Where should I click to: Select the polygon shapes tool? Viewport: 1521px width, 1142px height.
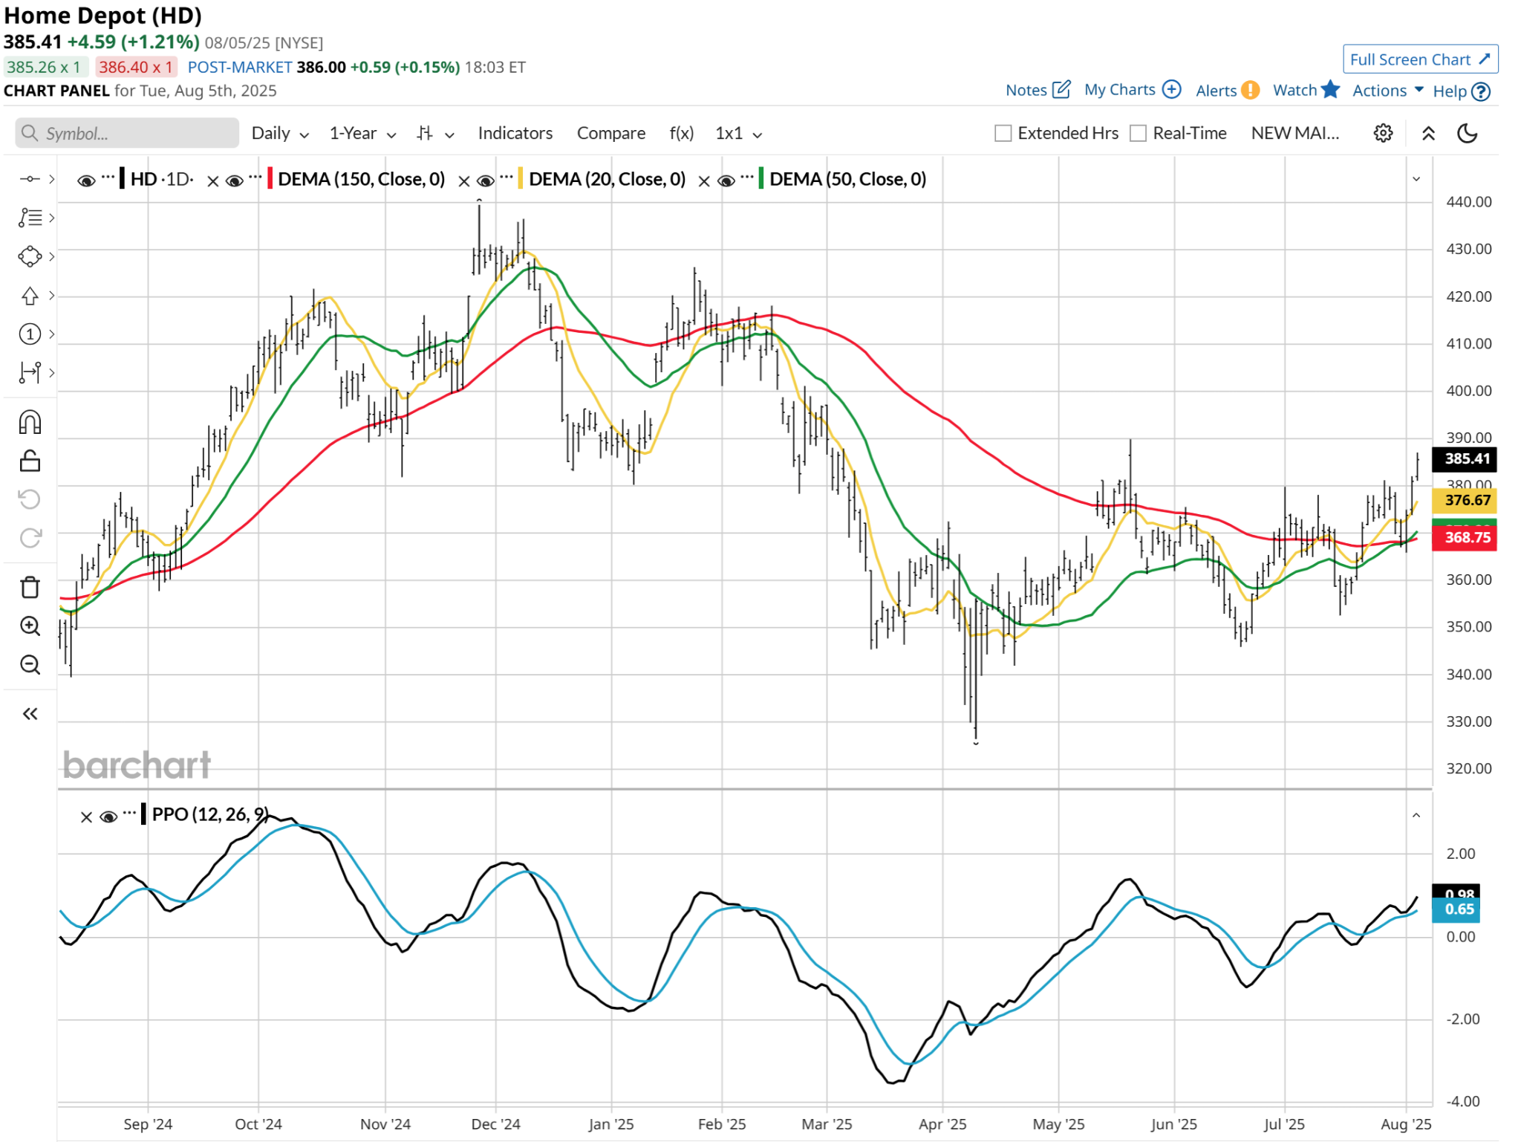click(30, 256)
